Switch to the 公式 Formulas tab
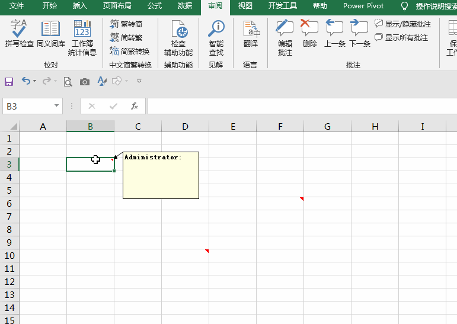Screen dimensions: 457x324 (155, 6)
